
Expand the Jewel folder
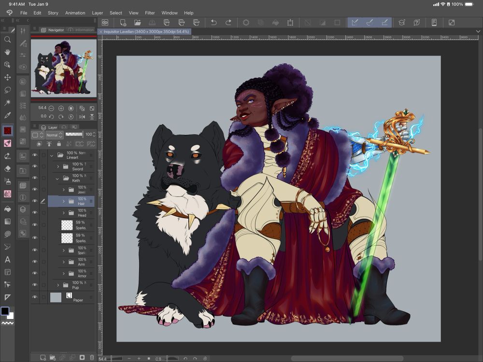[x=63, y=190]
